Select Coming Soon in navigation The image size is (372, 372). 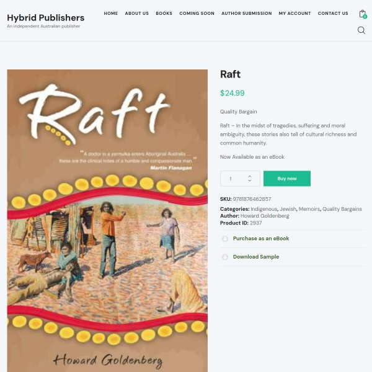click(x=197, y=14)
